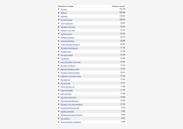
Task: Open the "бытовка +своими руками" link
Action: (x=70, y=73)
